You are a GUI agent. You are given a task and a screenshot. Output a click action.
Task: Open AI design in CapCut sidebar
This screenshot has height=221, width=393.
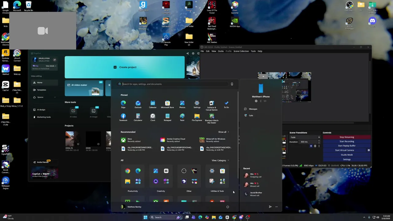45,110
